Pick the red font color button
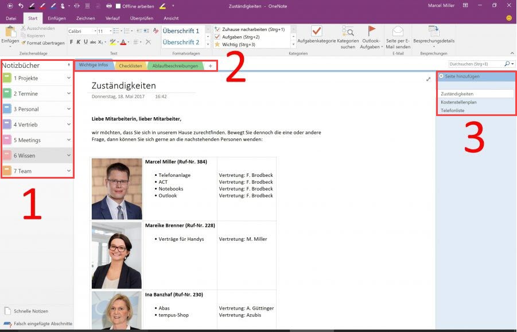 point(123,42)
